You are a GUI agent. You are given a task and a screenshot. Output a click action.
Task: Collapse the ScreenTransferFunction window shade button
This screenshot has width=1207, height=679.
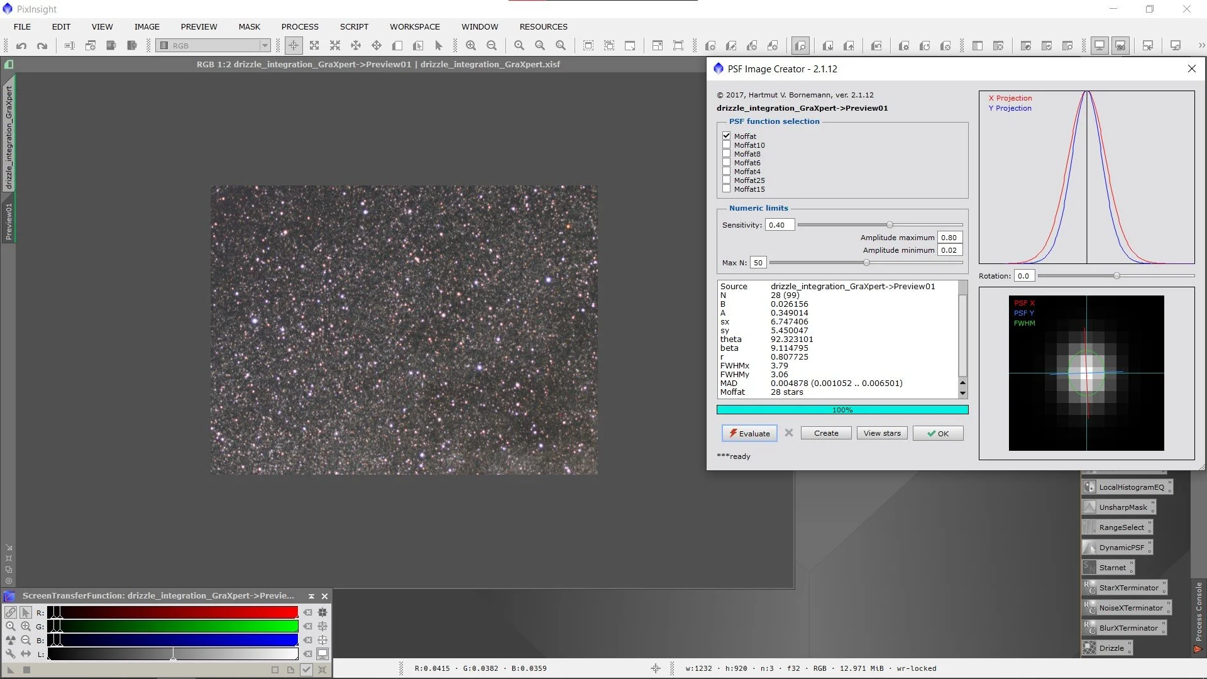[x=311, y=596]
